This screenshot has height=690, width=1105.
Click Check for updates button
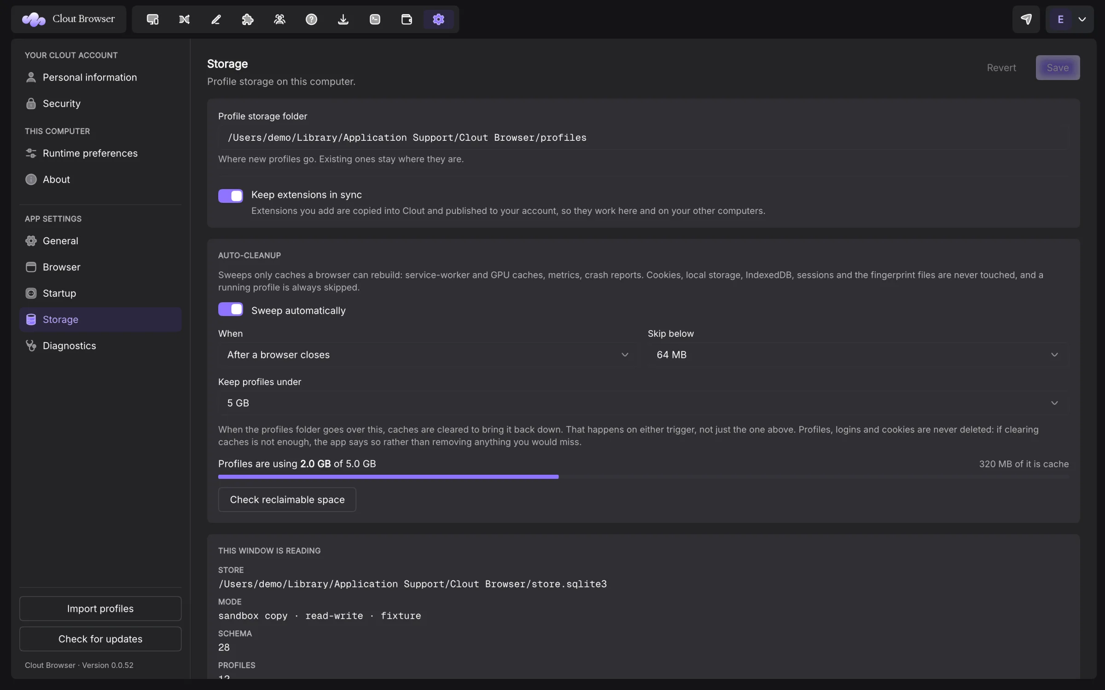(100, 639)
